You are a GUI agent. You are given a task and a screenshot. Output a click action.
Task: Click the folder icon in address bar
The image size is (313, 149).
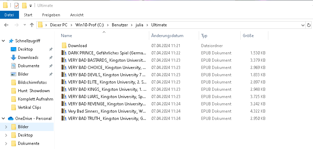pos(40,25)
